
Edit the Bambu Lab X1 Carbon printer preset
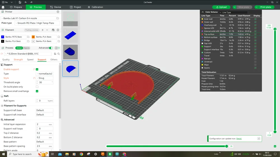pos(58,18)
